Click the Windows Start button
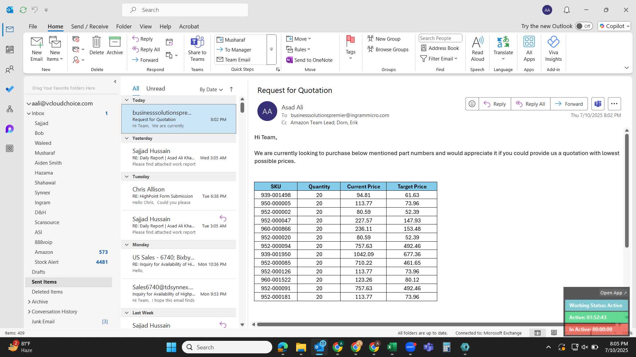The height and width of the screenshot is (357, 636). pos(171,347)
